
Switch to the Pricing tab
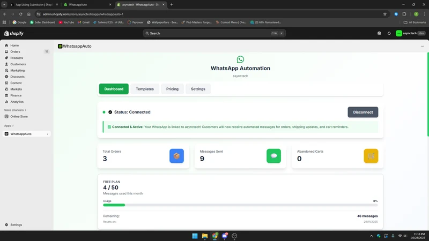(172, 89)
